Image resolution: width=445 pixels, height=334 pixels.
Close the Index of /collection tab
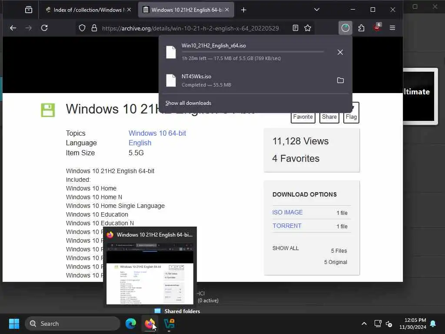coord(129,10)
